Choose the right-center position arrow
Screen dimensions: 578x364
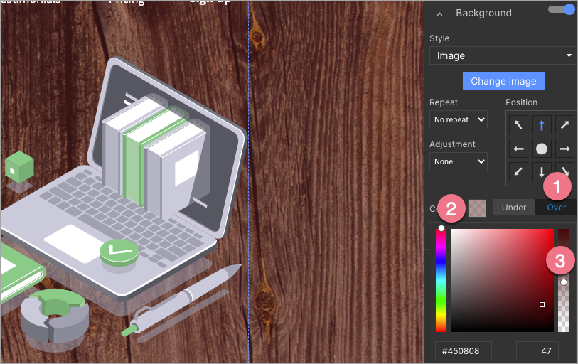[564, 149]
